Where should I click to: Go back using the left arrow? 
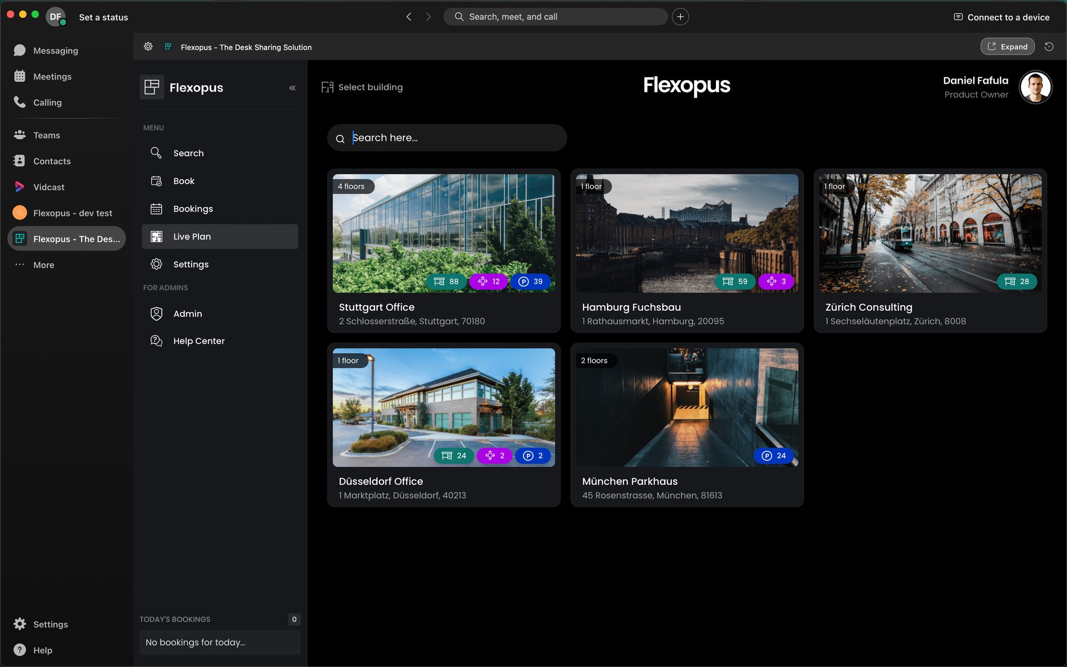[409, 17]
